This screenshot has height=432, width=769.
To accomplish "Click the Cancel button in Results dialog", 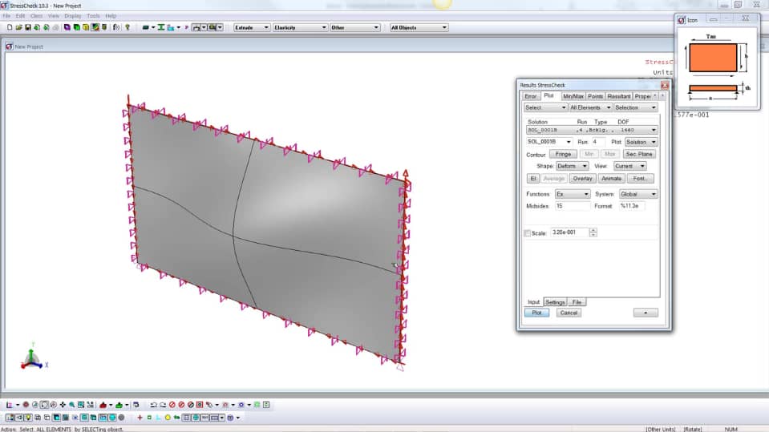I will (569, 313).
